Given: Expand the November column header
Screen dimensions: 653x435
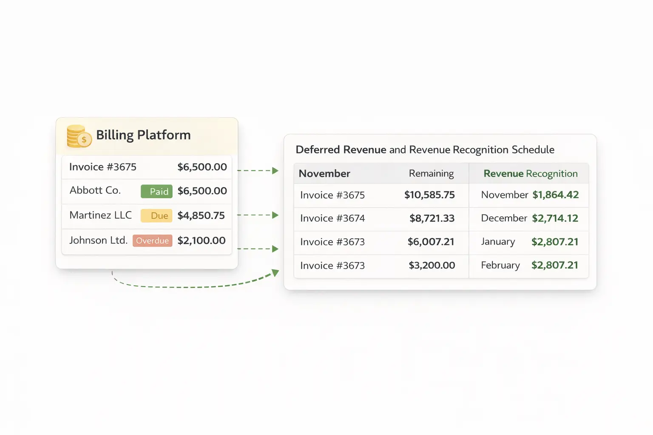Looking at the screenshot, I should (324, 173).
